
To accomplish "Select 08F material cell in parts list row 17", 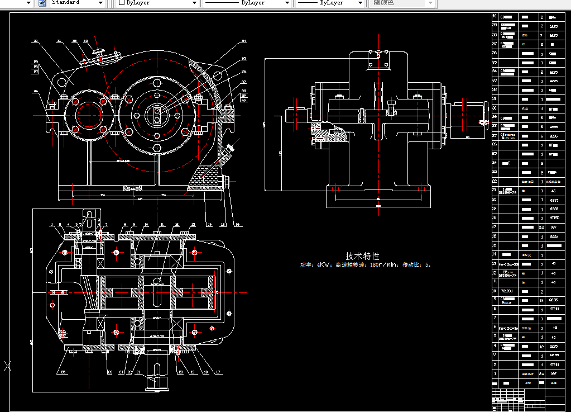I will click(x=554, y=227).
